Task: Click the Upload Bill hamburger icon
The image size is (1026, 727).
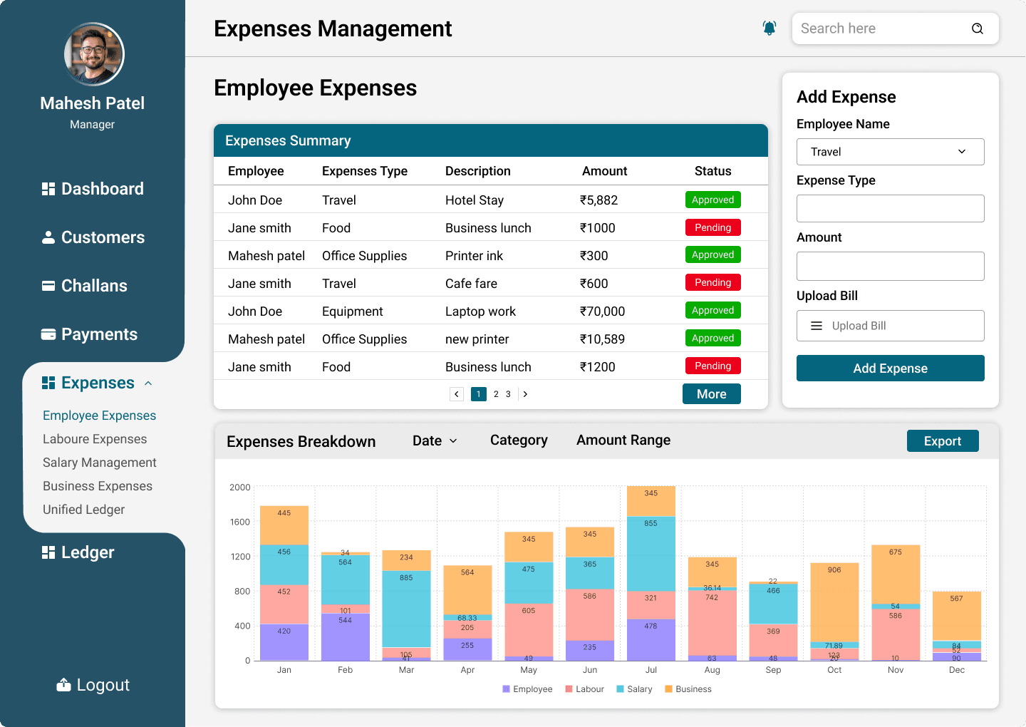Action: click(x=817, y=326)
